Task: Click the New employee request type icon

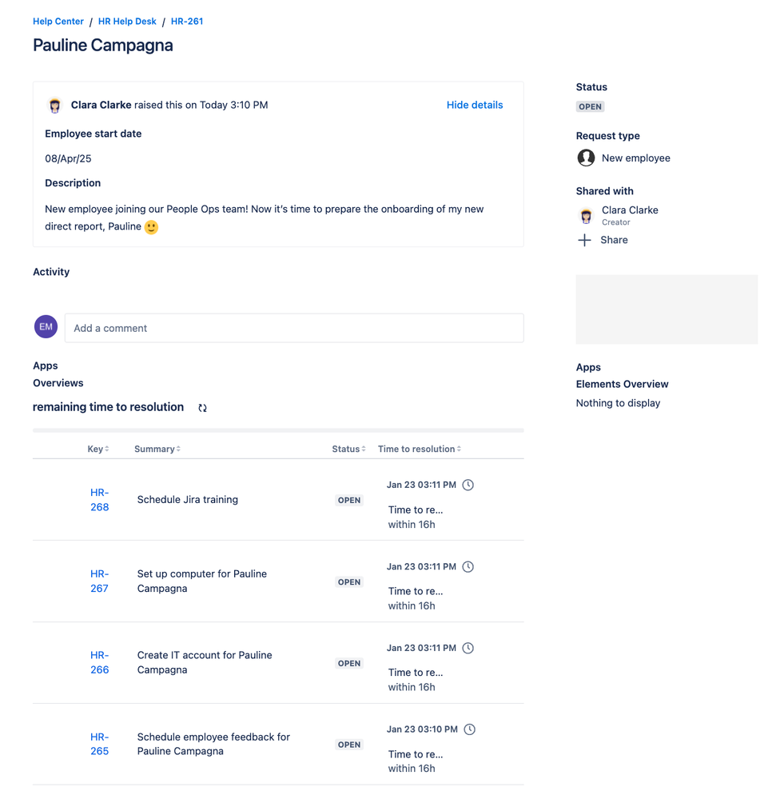Action: (586, 158)
